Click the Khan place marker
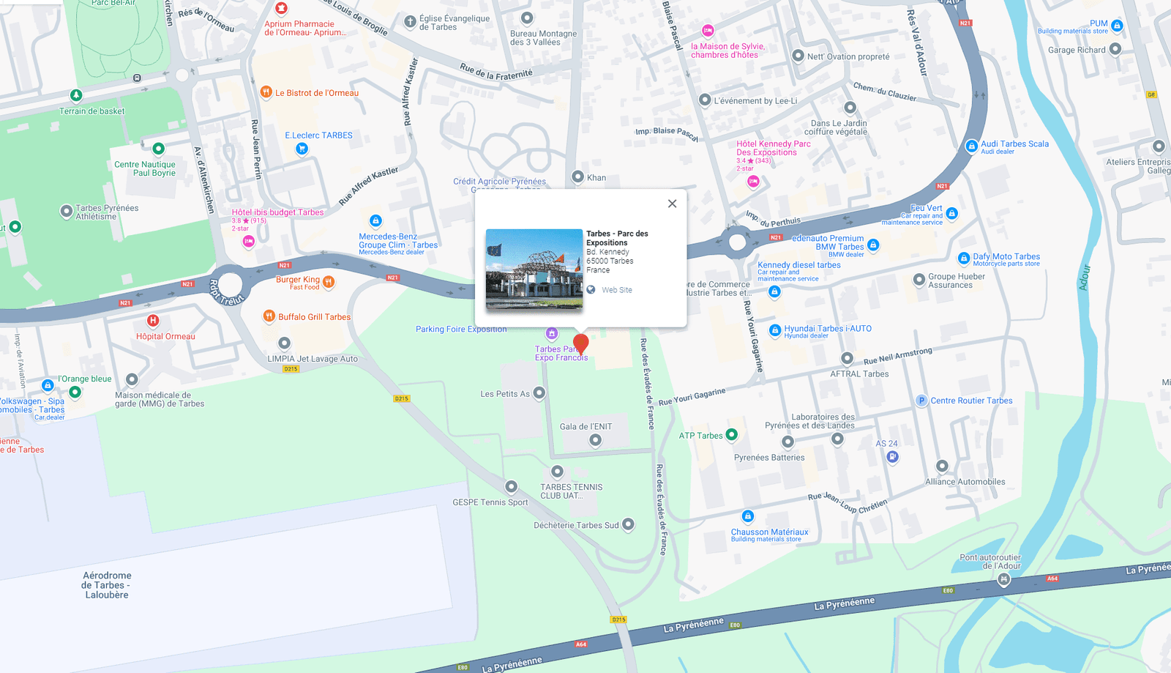This screenshot has width=1171, height=673. tap(577, 176)
